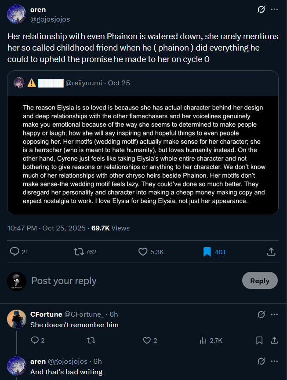287x380 pixels.
Task: Repost the post with 762 reposts
Action: coord(79,252)
